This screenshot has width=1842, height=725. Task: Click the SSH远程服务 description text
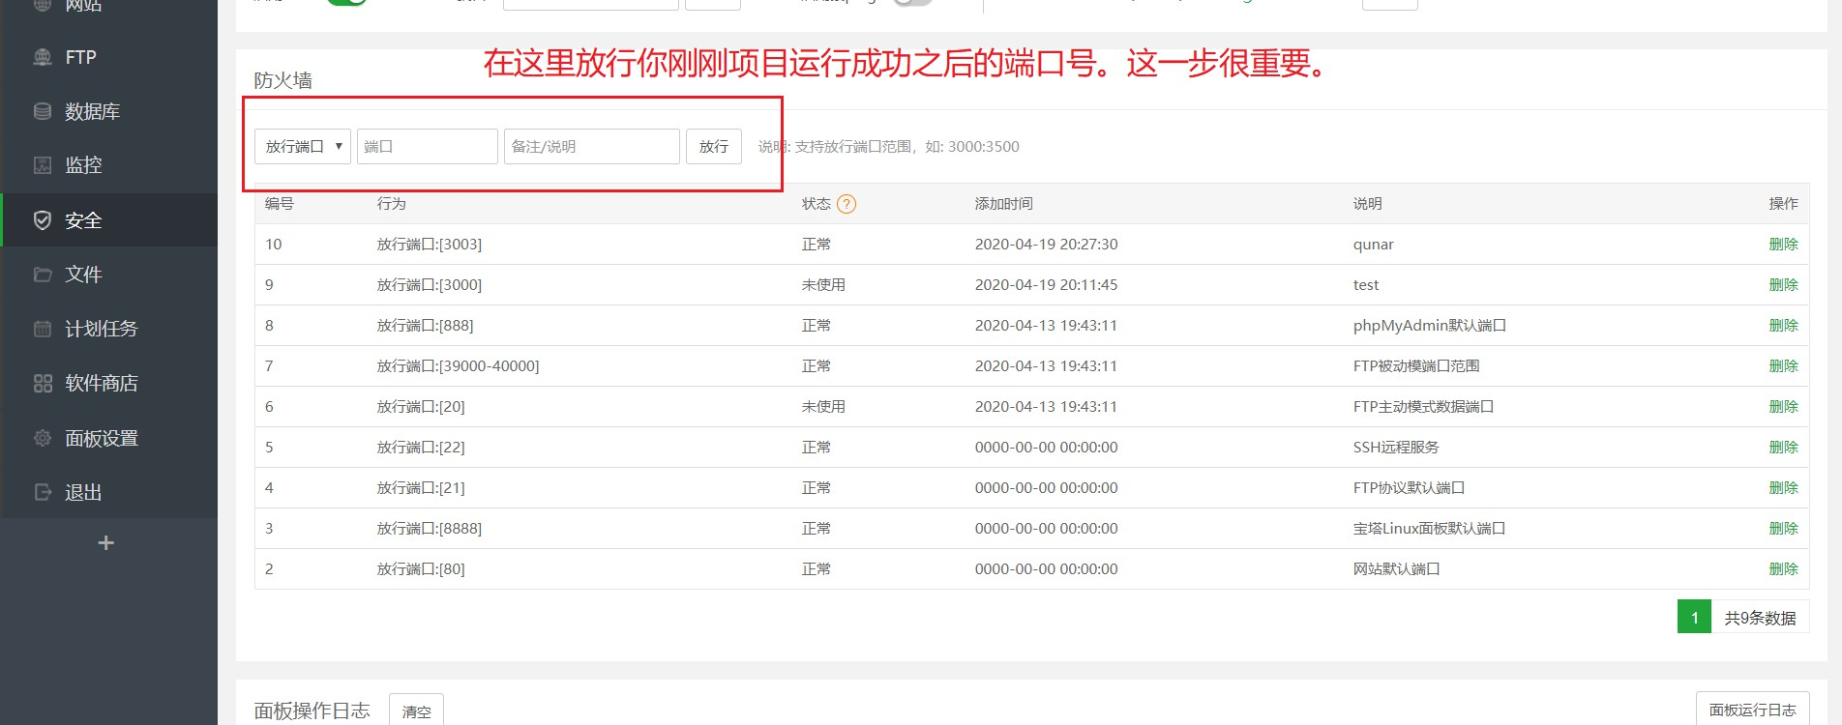click(x=1396, y=448)
